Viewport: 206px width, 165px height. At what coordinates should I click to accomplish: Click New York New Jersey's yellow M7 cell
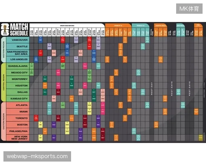[x=41, y=137]
